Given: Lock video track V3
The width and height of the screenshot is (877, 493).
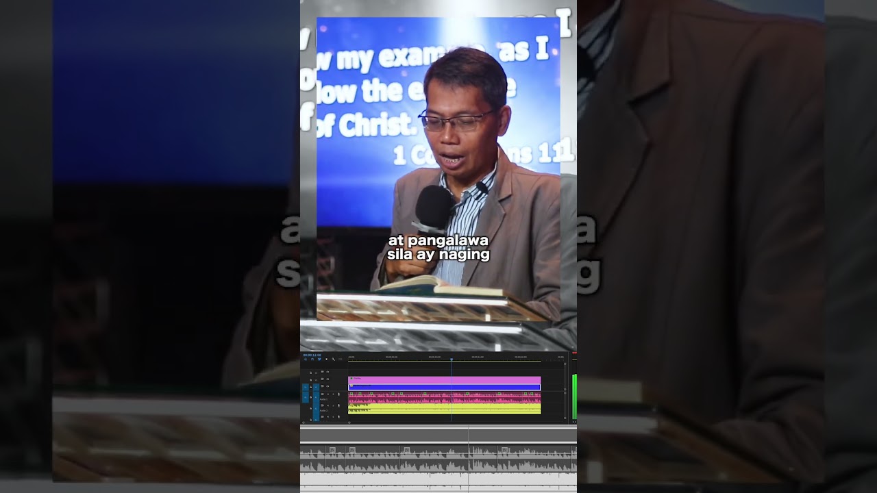Looking at the screenshot, I should click(310, 372).
